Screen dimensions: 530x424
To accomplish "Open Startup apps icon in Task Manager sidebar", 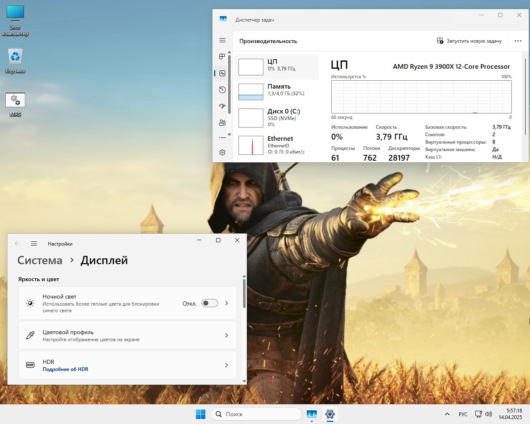I will pos(222,106).
